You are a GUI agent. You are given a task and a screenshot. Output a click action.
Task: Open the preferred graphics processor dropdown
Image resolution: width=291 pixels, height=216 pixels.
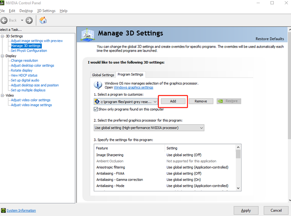[149, 128]
